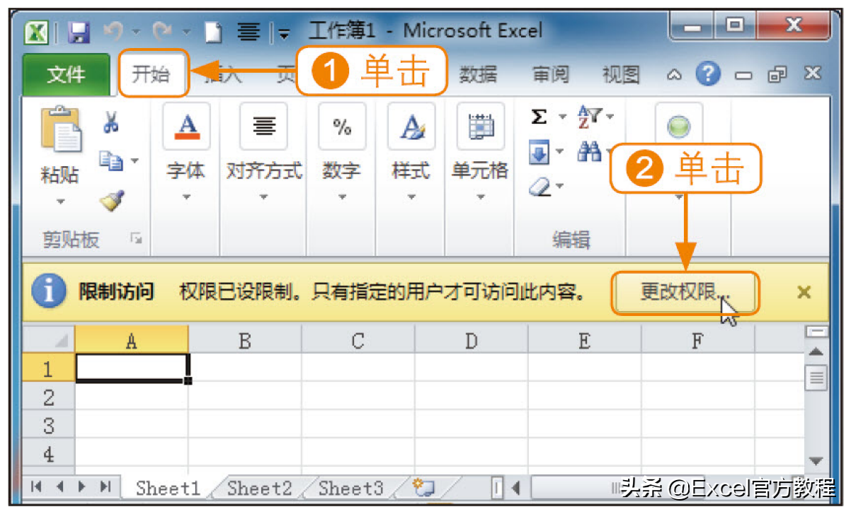Click the Clear eraser icon

(x=539, y=185)
